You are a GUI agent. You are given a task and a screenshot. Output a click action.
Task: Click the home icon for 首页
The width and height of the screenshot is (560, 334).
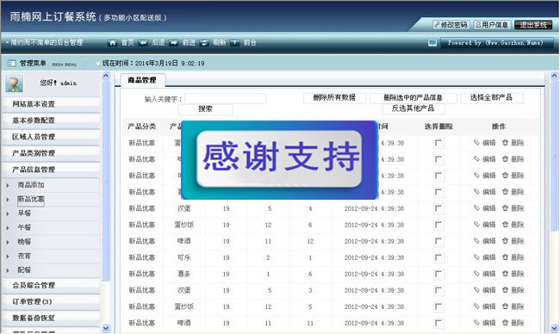[x=112, y=43]
